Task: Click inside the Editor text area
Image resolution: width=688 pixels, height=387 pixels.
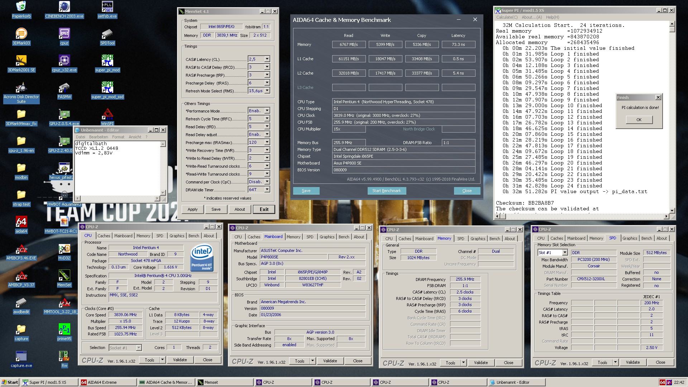Action: tap(118, 168)
